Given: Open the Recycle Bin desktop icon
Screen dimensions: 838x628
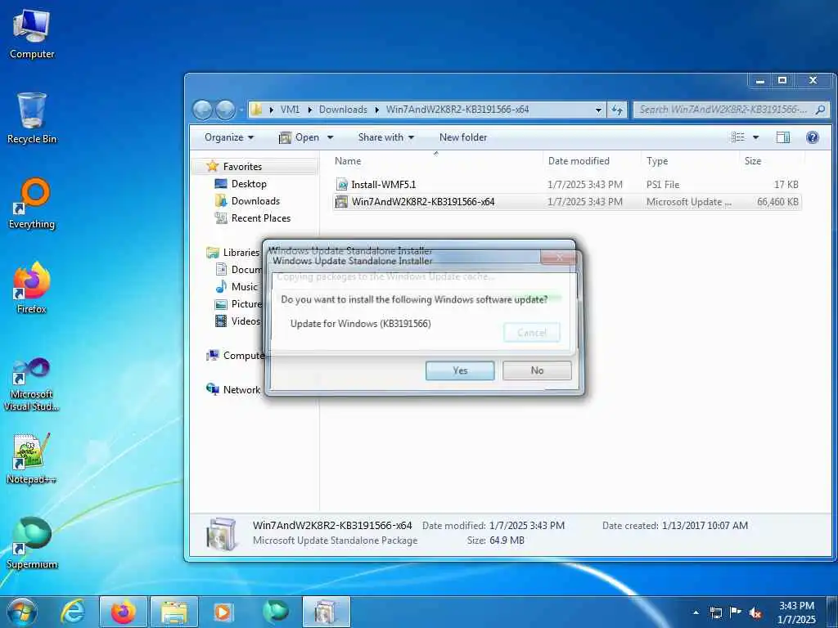Looking at the screenshot, I should point(32,118).
